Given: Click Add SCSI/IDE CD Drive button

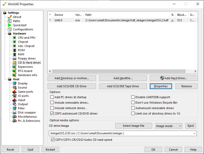Looking at the screenshot, I should pyautogui.click(x=72, y=86).
